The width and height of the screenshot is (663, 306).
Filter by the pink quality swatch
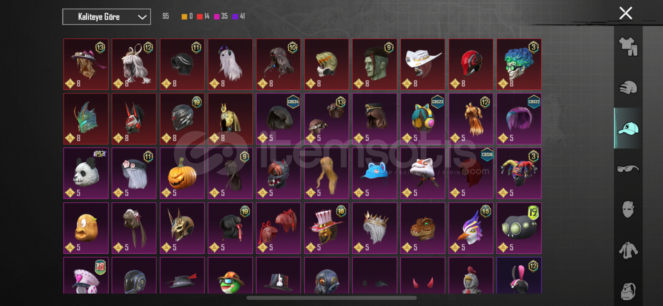pyautogui.click(x=217, y=16)
